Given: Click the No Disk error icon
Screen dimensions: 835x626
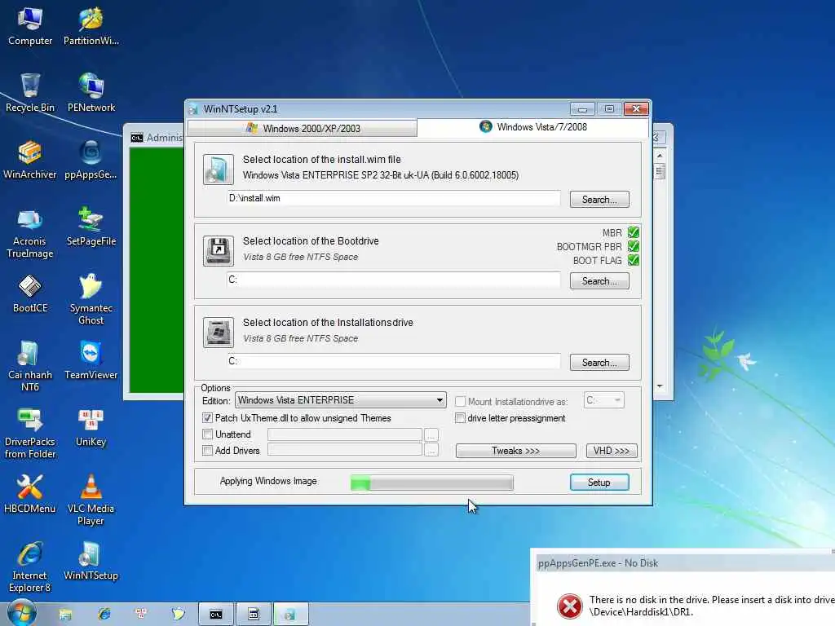Looking at the screenshot, I should pos(569,606).
